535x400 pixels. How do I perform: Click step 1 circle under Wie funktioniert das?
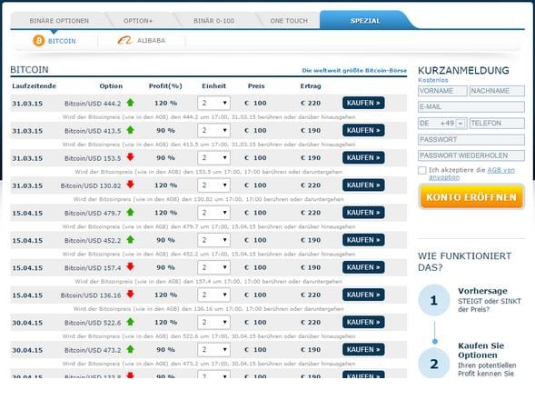[x=434, y=300]
